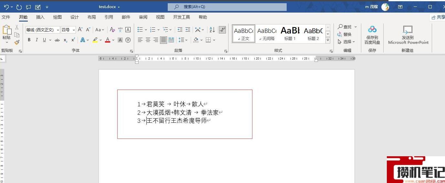Save to Baidu Netdisk

coord(372,35)
